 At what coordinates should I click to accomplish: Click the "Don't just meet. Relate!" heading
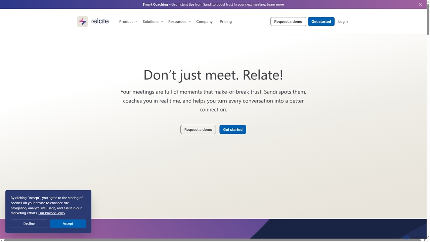[213, 75]
